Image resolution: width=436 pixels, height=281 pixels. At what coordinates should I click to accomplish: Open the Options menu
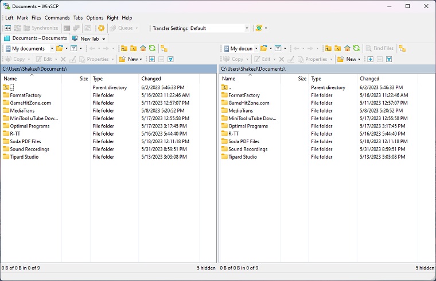(95, 18)
